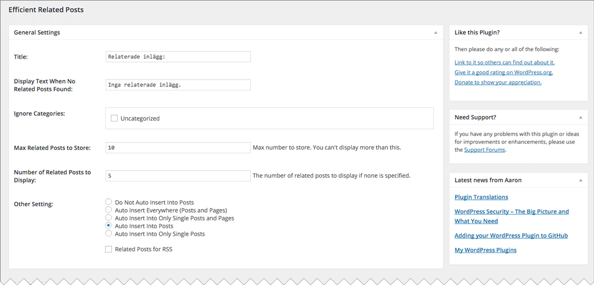
Task: Collapse the Latest news from Aaron box
Action: (580, 180)
